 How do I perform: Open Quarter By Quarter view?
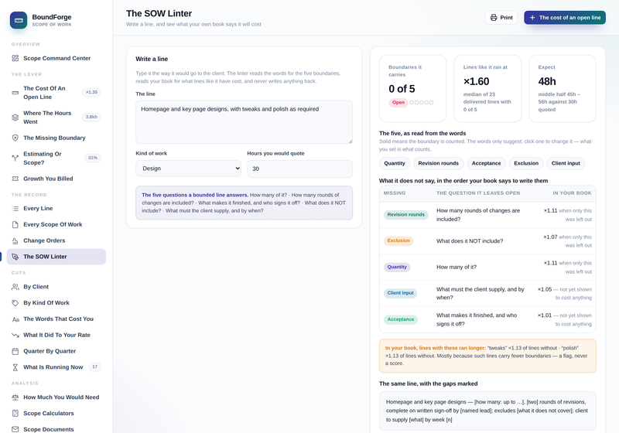56,351
